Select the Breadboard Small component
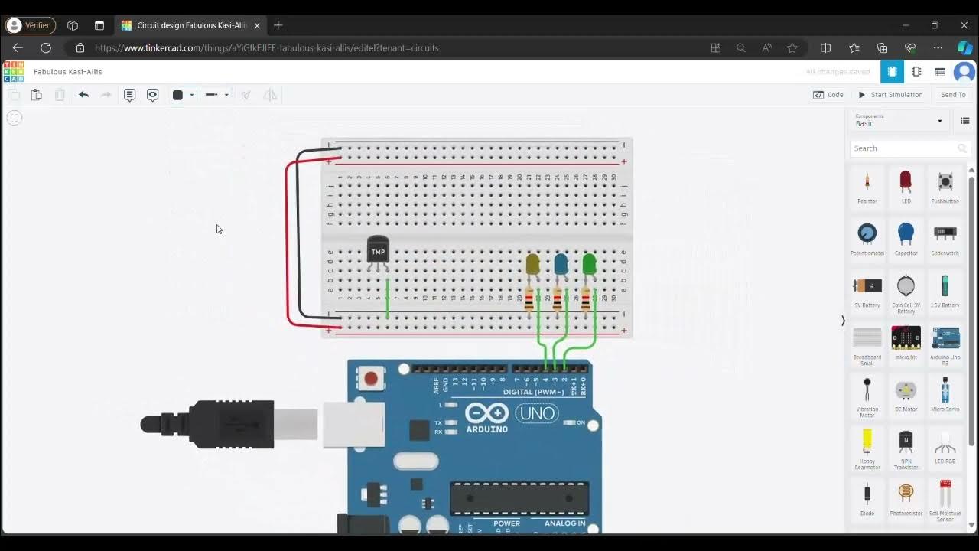Screen dimensions: 979x551 [x=867, y=344]
